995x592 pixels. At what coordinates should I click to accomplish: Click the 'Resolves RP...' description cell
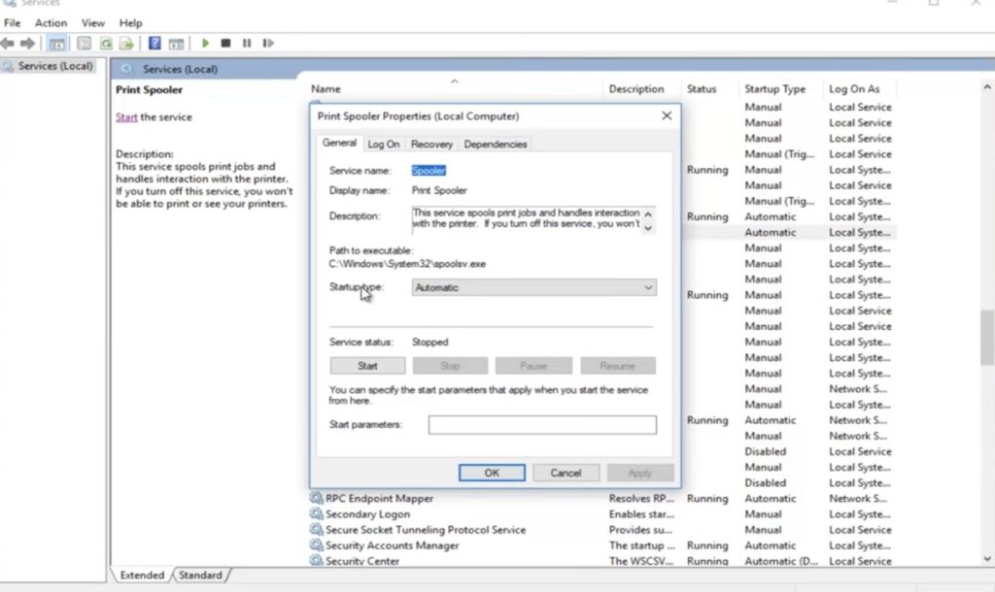pyautogui.click(x=641, y=498)
